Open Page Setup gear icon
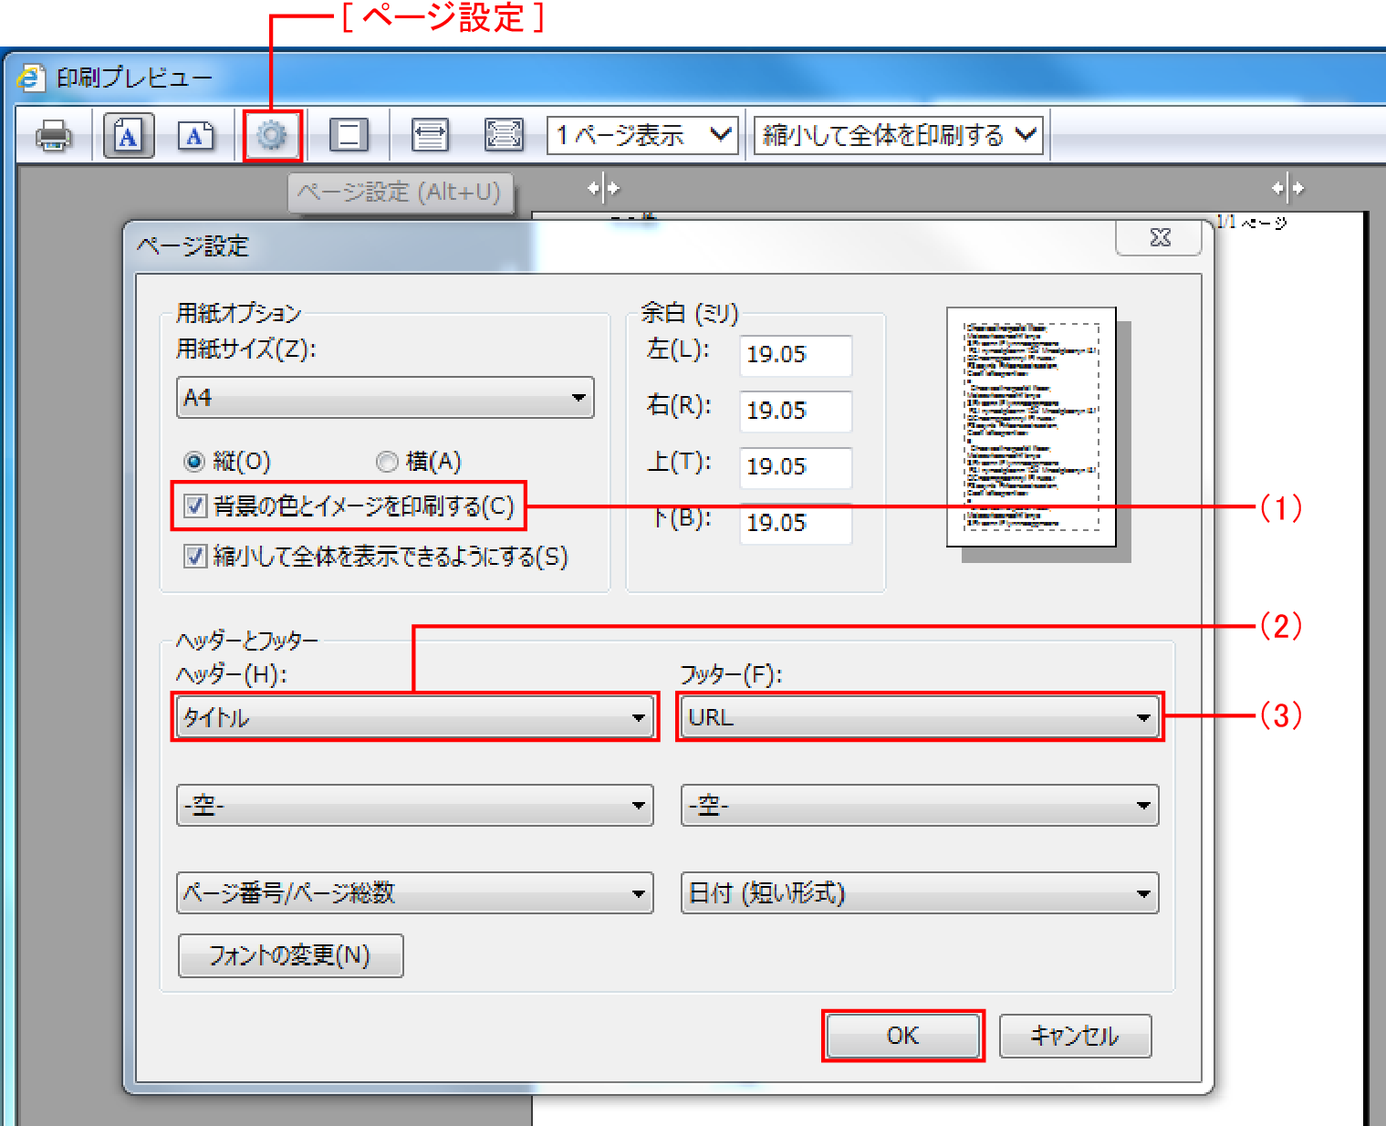This screenshot has height=1126, width=1386. point(272,136)
